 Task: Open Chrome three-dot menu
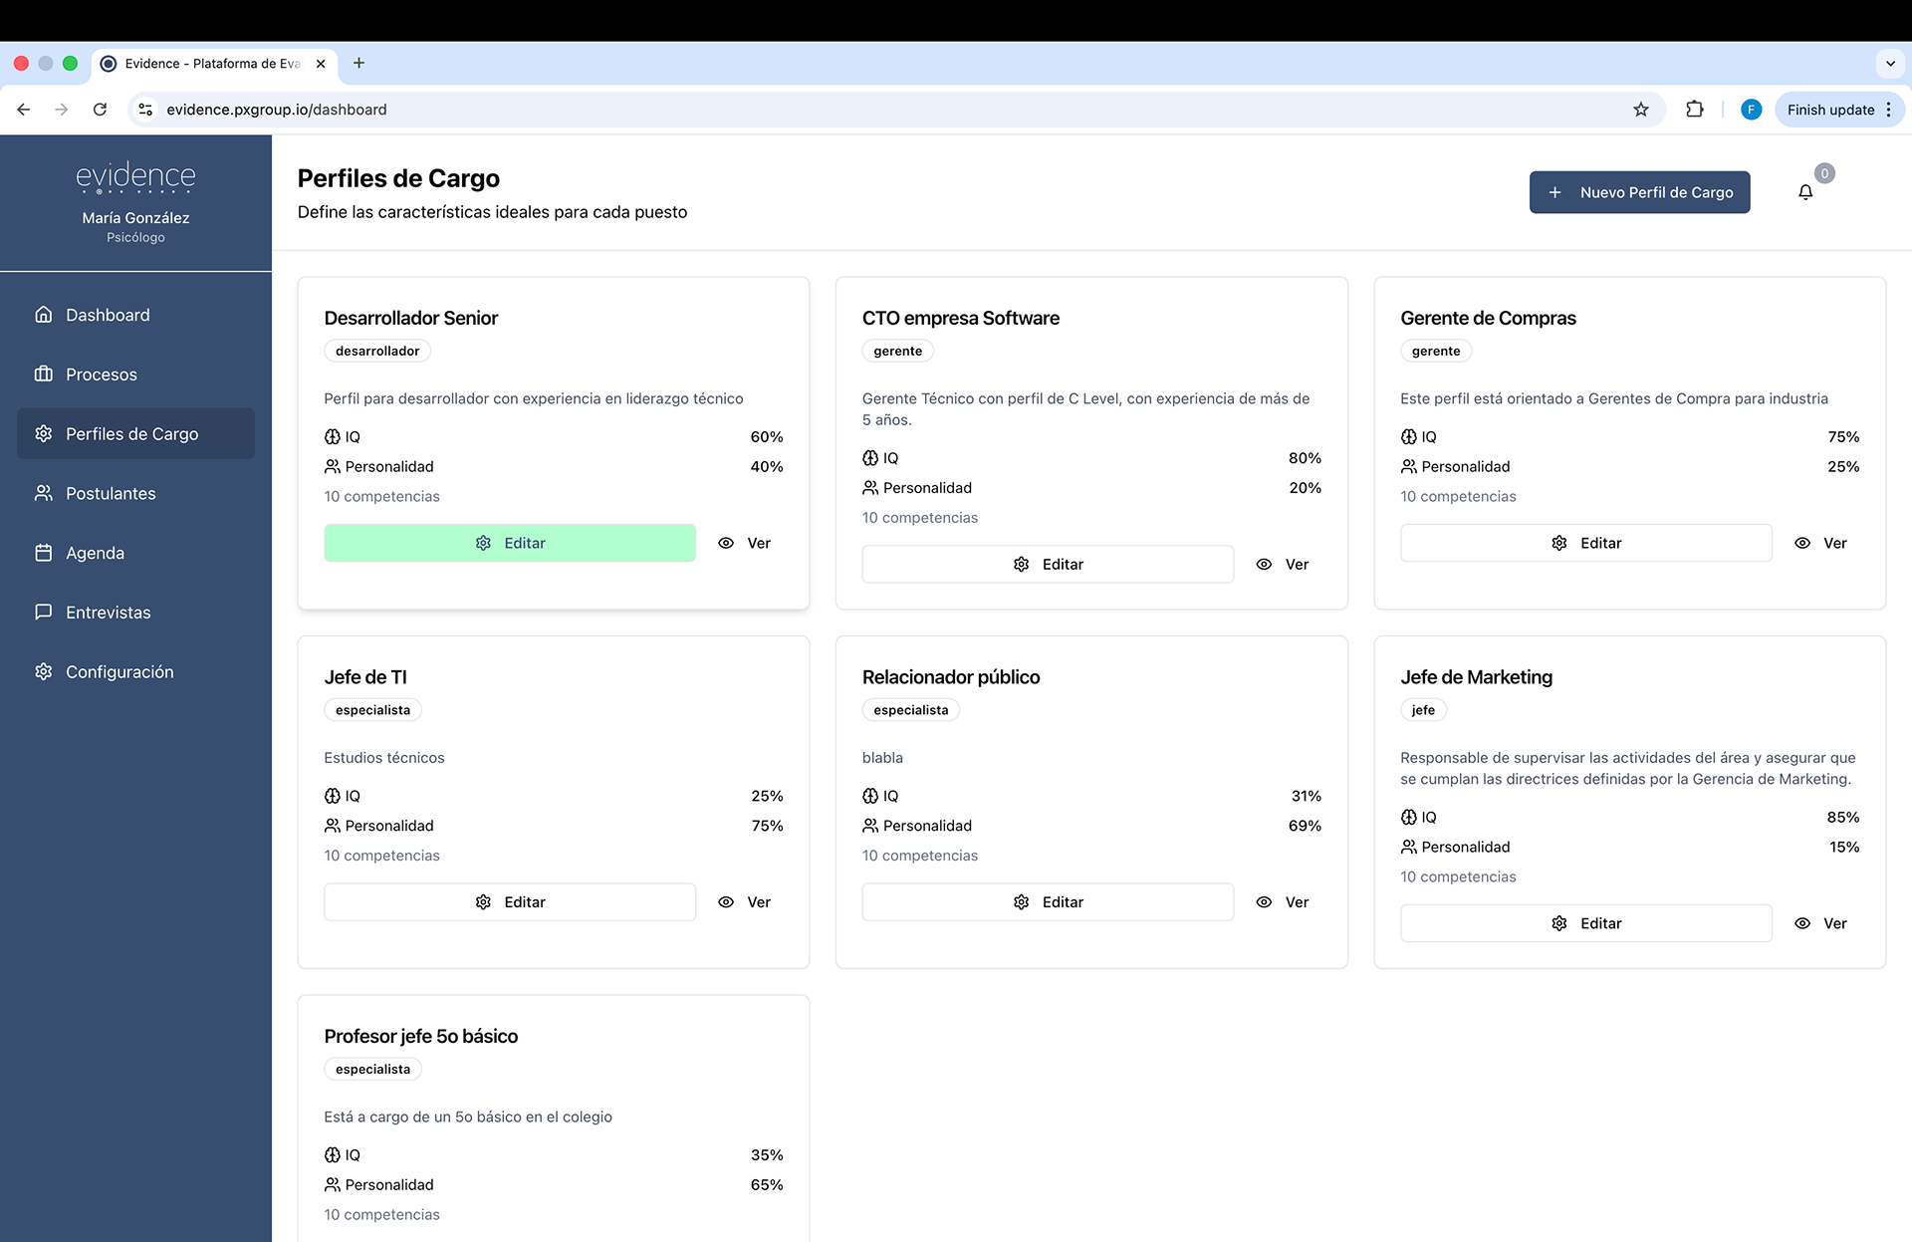point(1889,110)
